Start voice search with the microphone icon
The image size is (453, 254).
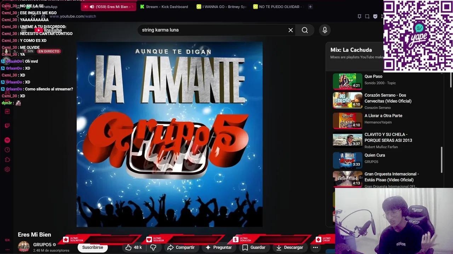coord(325,30)
